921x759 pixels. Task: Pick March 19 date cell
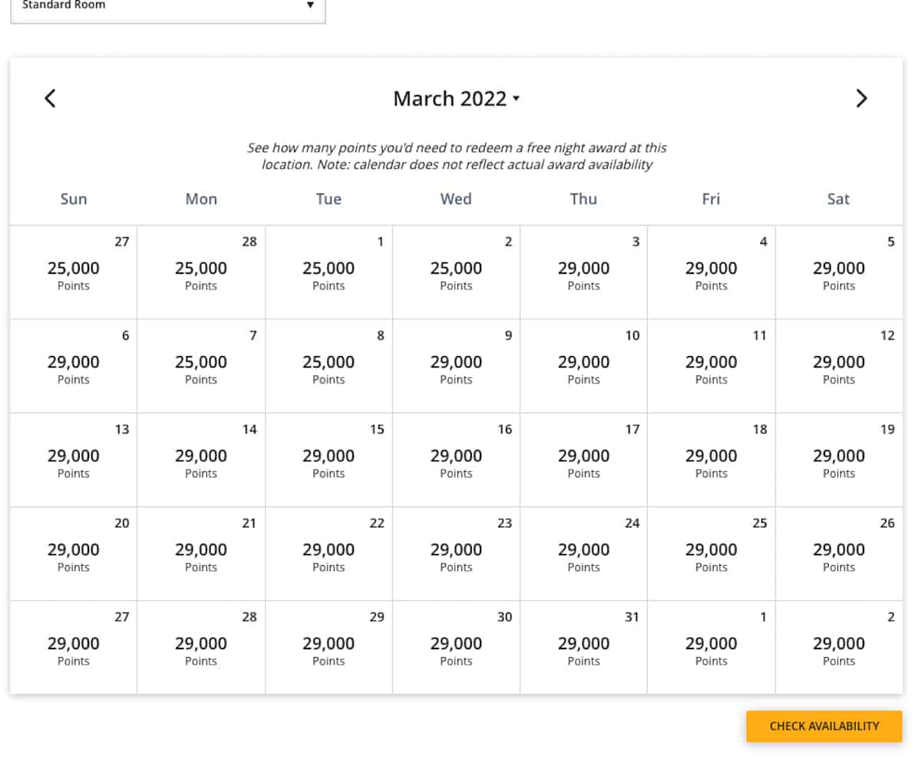(839, 460)
